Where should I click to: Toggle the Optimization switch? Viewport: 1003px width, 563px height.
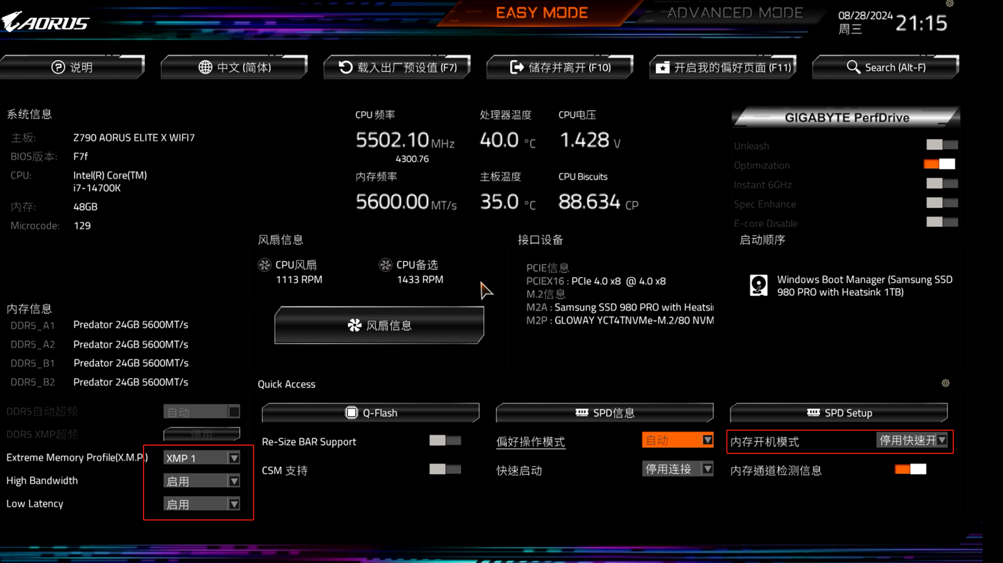pyautogui.click(x=939, y=164)
